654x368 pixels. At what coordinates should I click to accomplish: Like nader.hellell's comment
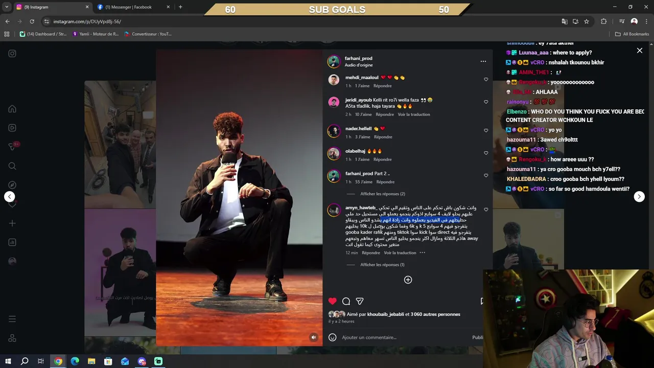486,130
